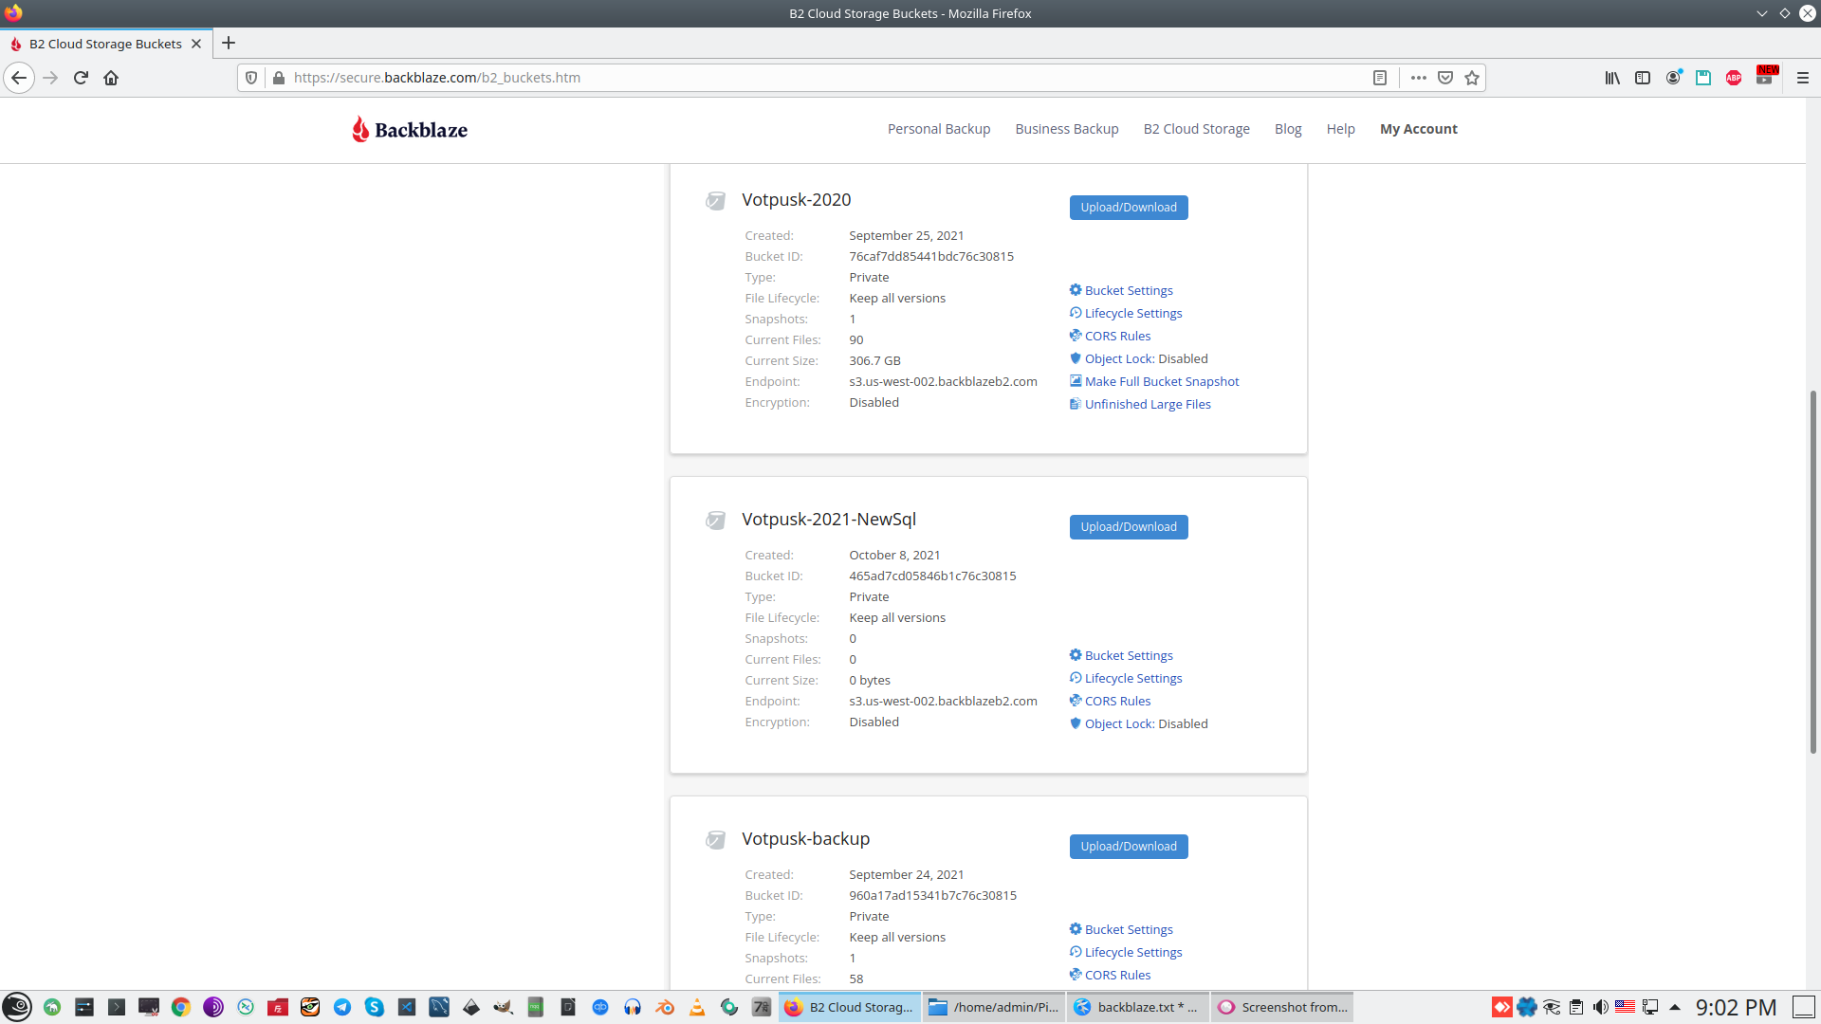Image resolution: width=1821 pixels, height=1024 pixels.
Task: Click the Backblaze flame logo
Action: point(360,129)
